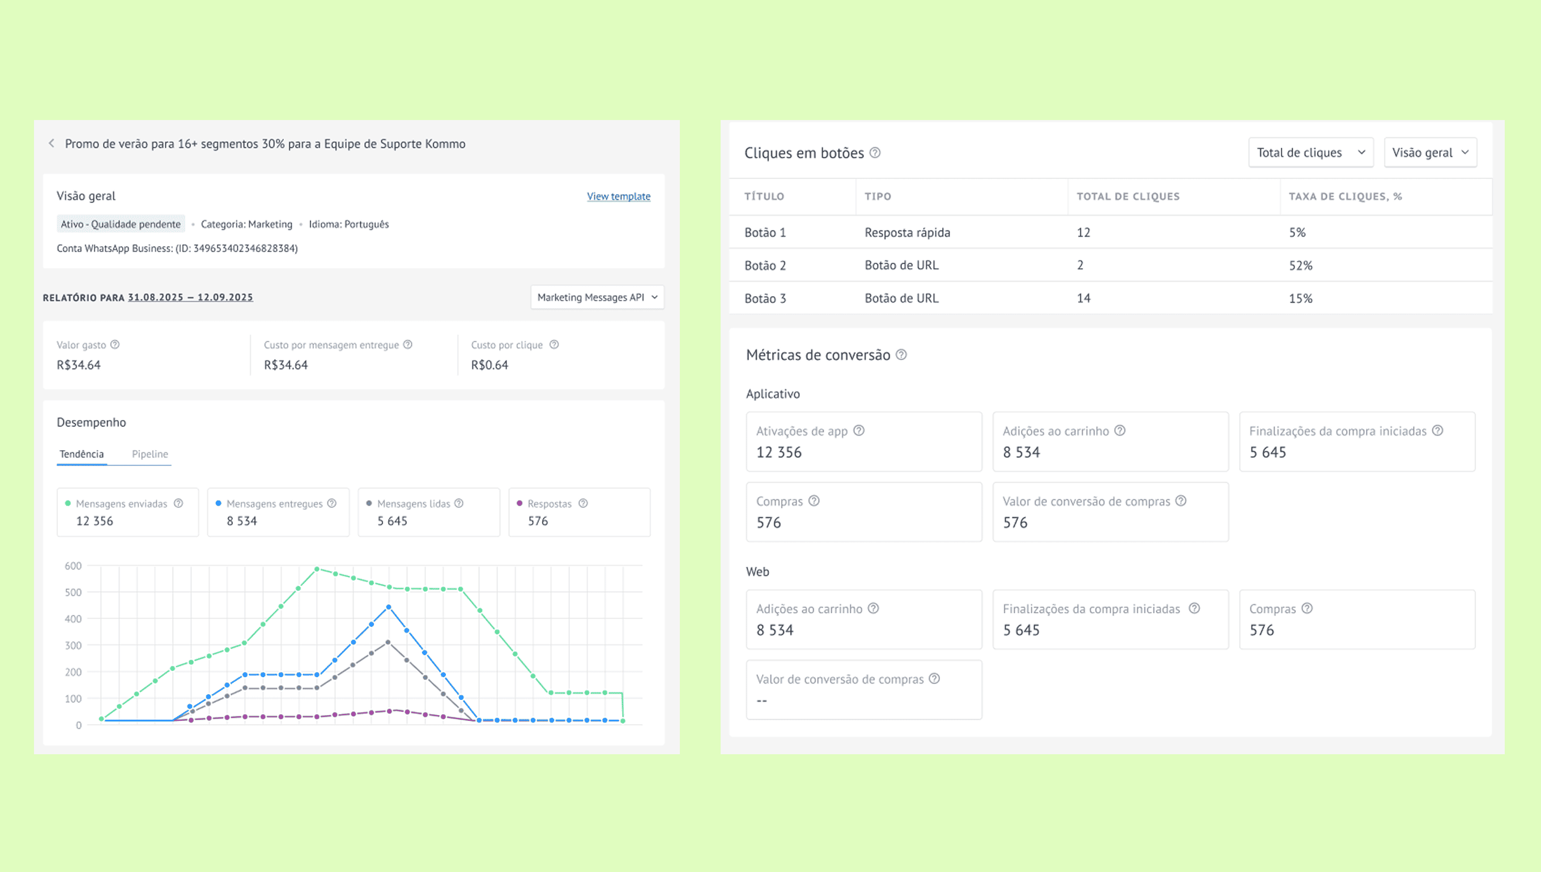Screen dimensions: 1541x872
Task: Expand the Total de cliques dropdown
Action: coord(1310,153)
